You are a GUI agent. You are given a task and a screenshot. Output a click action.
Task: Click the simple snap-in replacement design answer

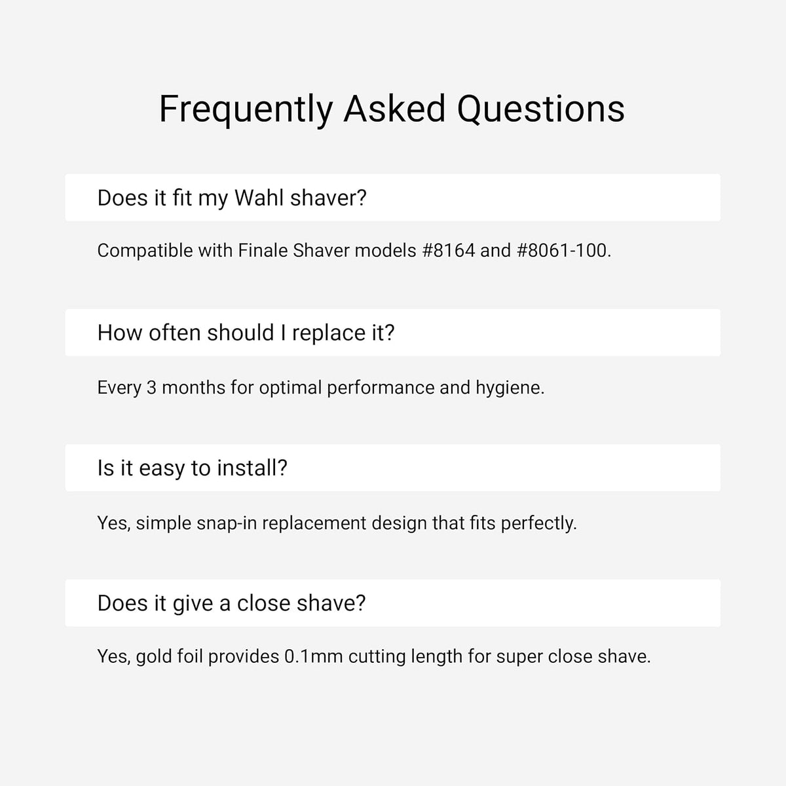tap(337, 523)
